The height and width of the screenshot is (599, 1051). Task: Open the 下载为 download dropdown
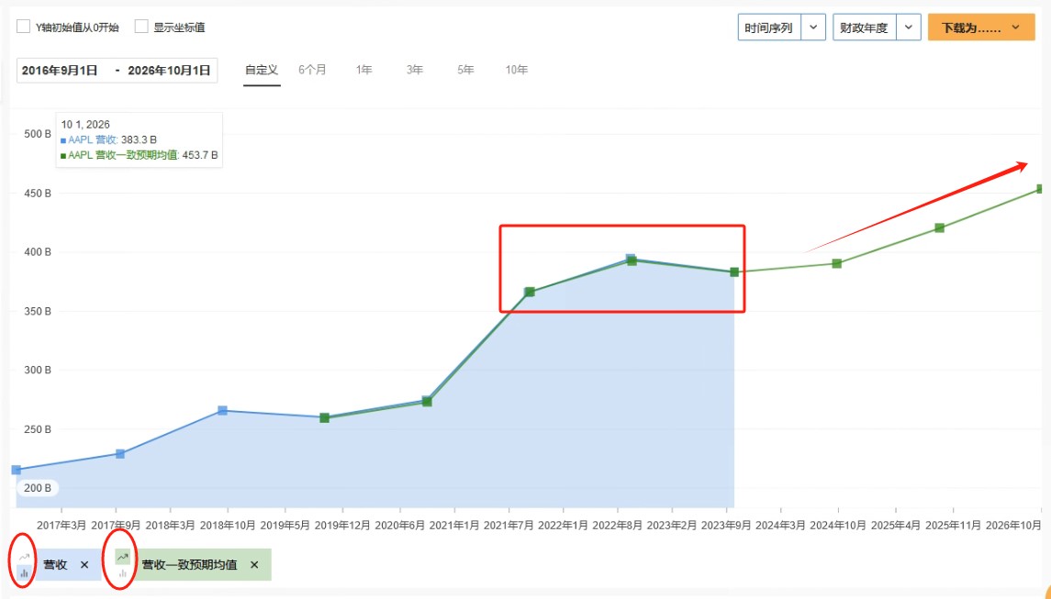pos(980,28)
